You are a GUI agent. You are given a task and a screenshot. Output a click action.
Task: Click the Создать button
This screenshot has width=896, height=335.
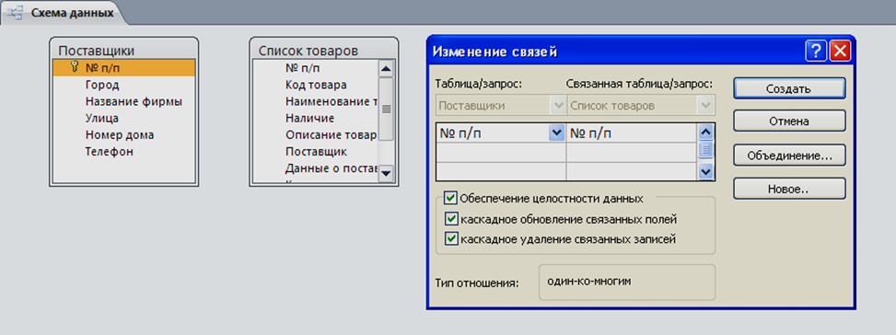[789, 88]
